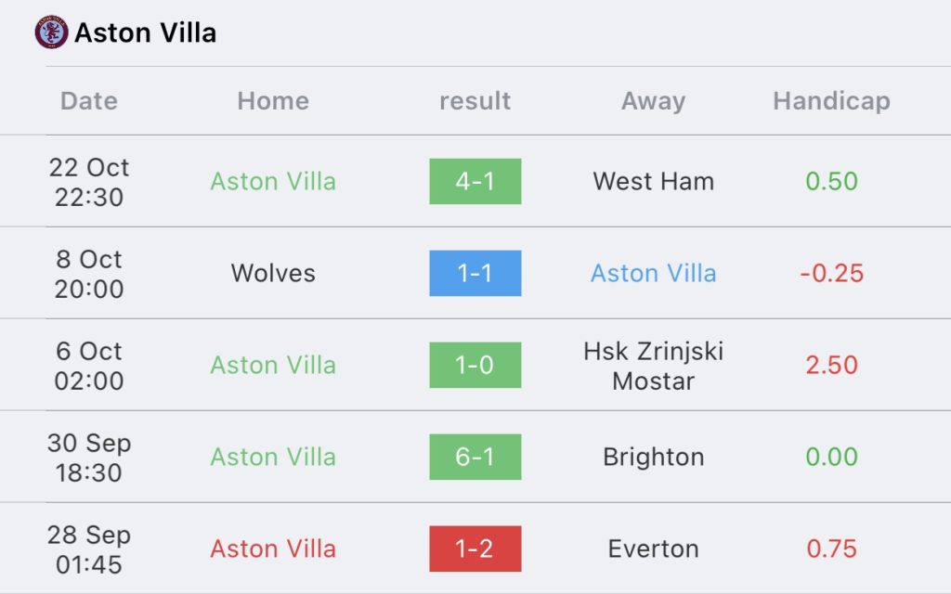Open the 1-0 result versus Zrinjski
This screenshot has width=951, height=594.
pyautogui.click(x=475, y=365)
